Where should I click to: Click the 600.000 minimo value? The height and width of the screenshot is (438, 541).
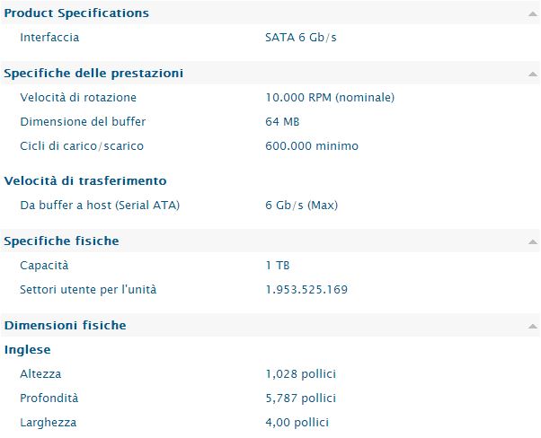312,145
